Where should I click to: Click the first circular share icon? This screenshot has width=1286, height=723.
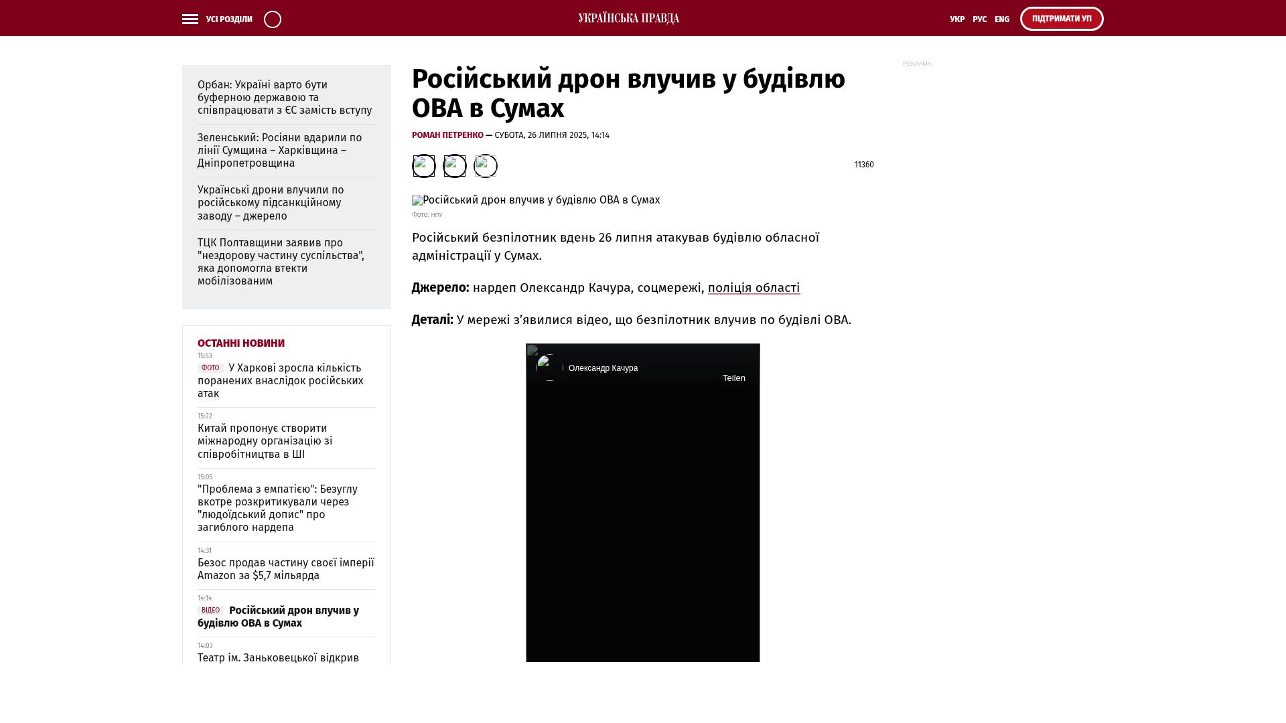coord(423,166)
